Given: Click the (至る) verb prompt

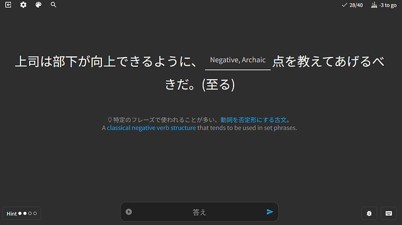Looking at the screenshot, I should coord(218,84).
